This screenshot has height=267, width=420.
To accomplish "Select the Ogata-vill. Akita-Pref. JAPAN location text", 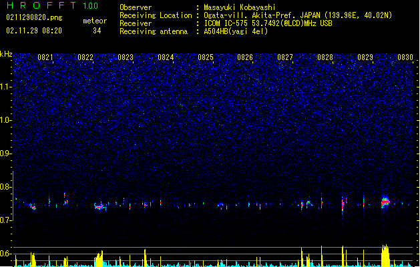I will click(x=298, y=15).
